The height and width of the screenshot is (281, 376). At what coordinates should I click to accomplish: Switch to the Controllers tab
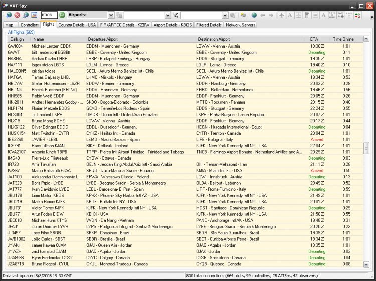(29, 25)
